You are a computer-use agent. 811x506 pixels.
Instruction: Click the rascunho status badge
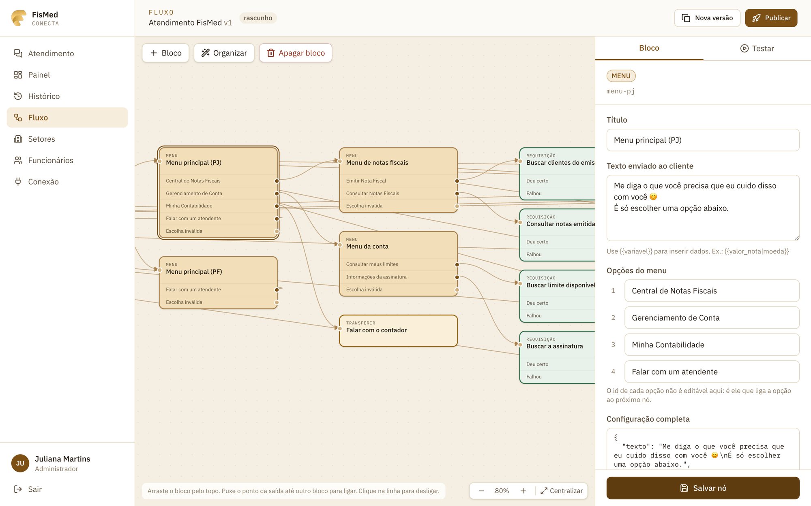click(258, 18)
